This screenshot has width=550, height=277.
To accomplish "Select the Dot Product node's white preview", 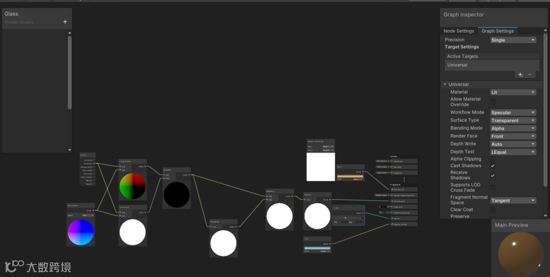I will pyautogui.click(x=132, y=232).
